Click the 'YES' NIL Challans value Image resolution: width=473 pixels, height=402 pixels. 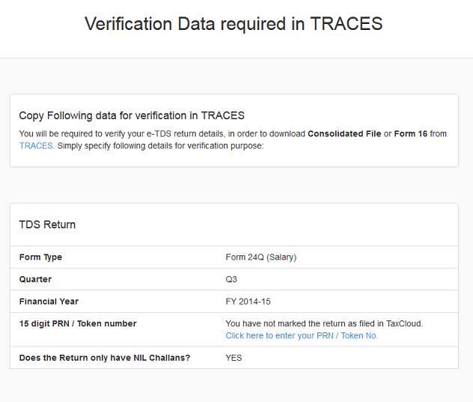click(x=234, y=358)
